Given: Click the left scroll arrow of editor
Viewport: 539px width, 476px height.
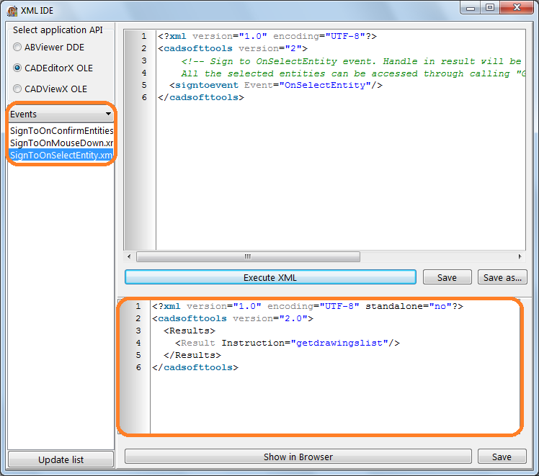Looking at the screenshot, I should pos(129,256).
